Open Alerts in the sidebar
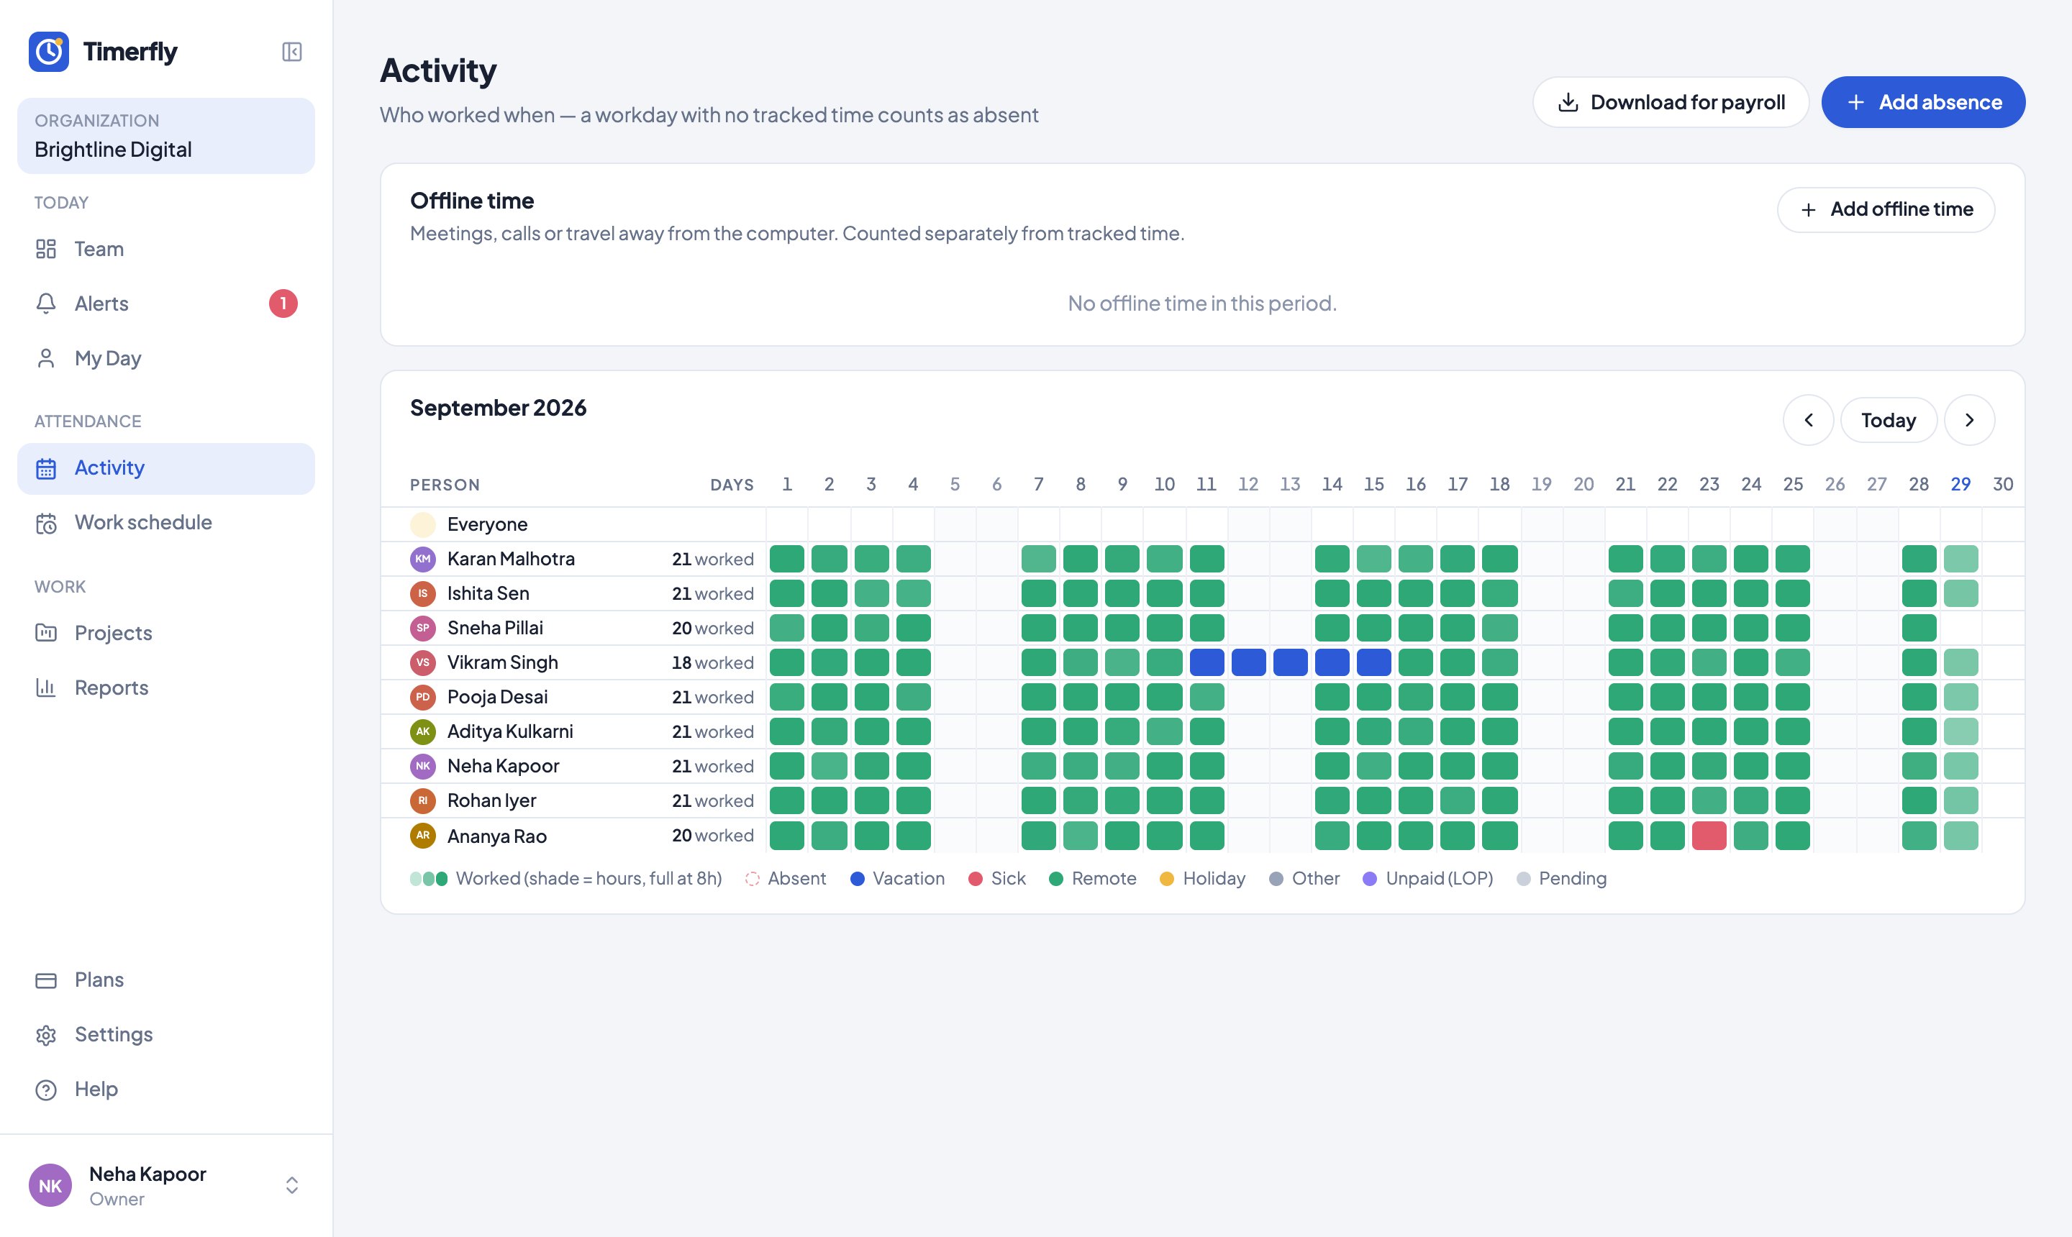This screenshot has height=1237, width=2072. [x=166, y=303]
